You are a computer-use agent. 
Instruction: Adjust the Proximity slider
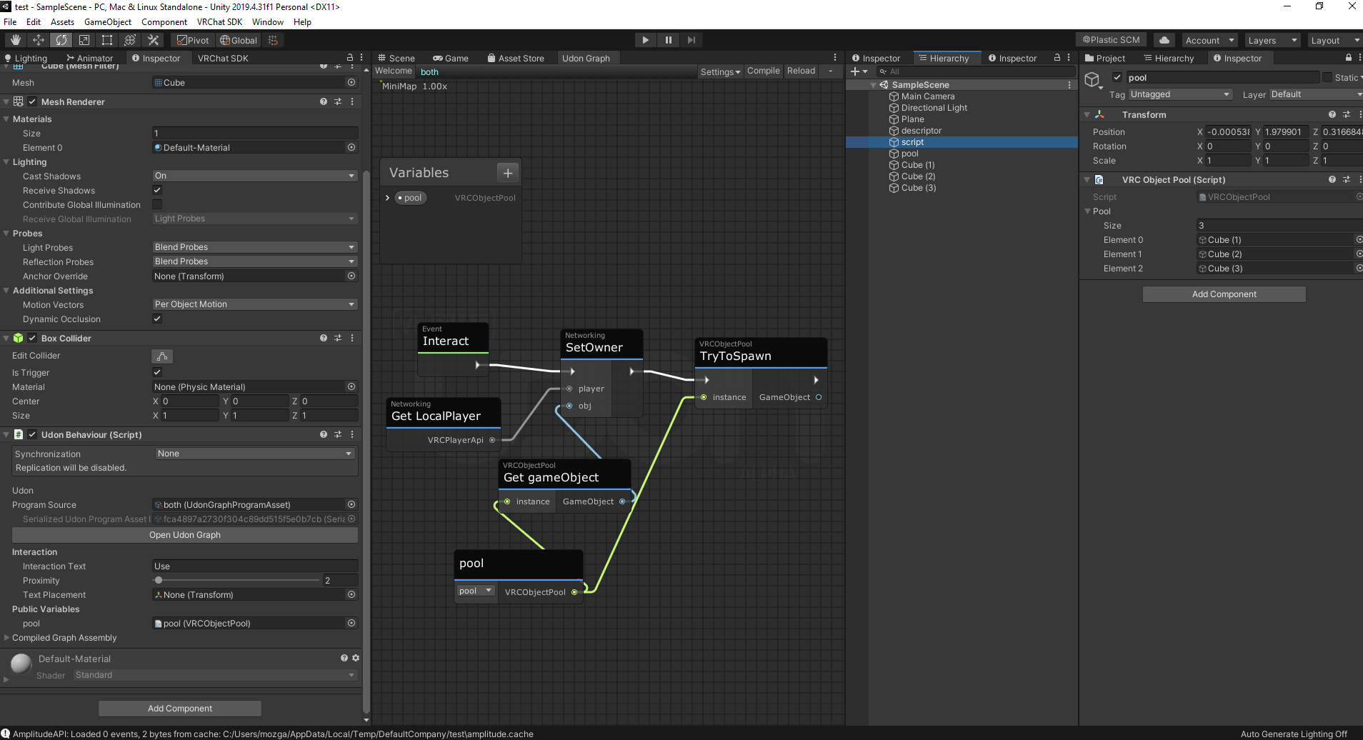coord(238,580)
